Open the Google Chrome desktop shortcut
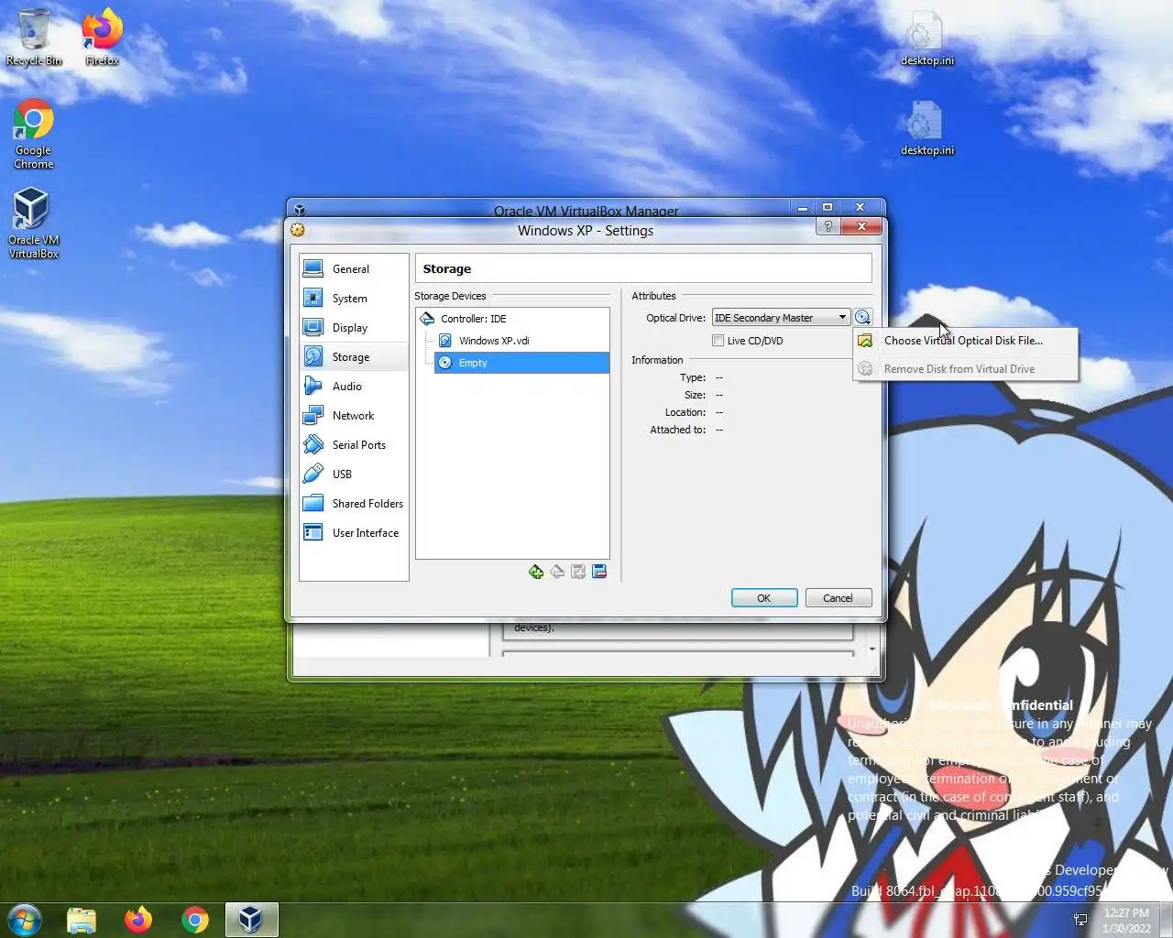1173x938 pixels. coord(34,134)
